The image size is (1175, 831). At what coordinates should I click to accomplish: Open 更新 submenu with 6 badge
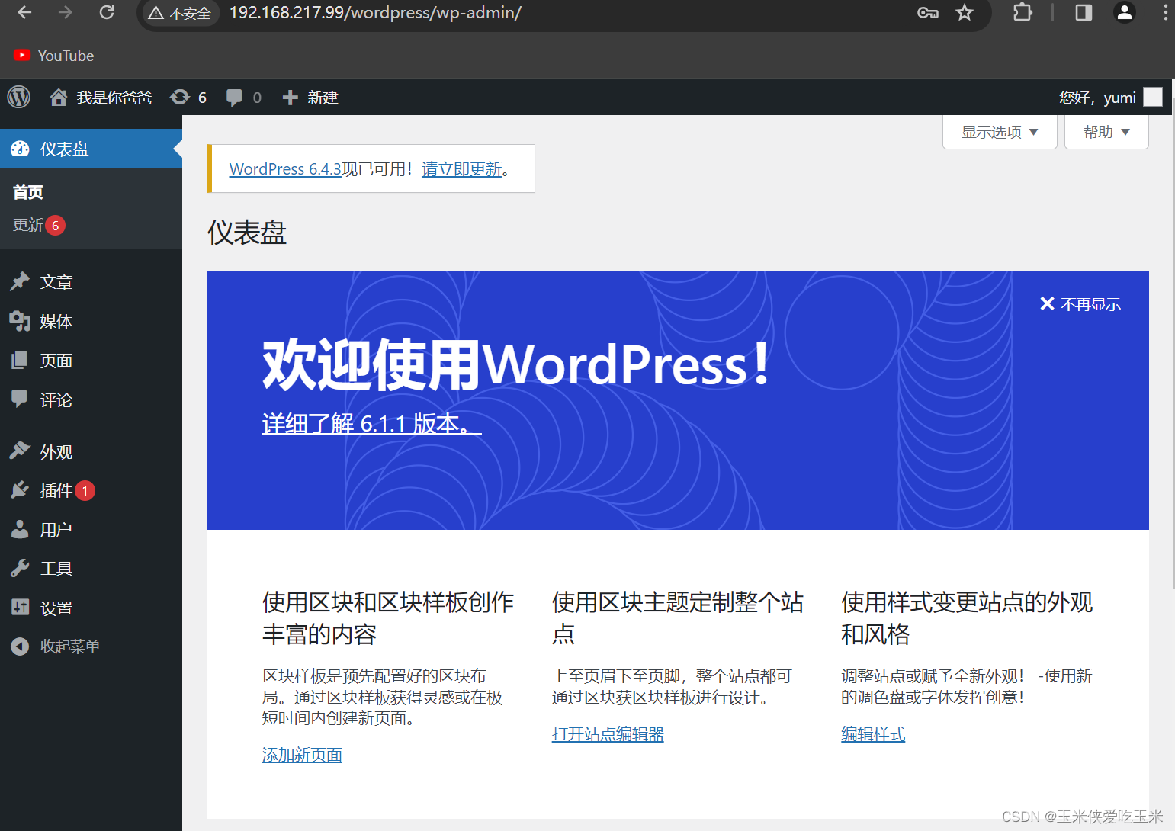(39, 225)
